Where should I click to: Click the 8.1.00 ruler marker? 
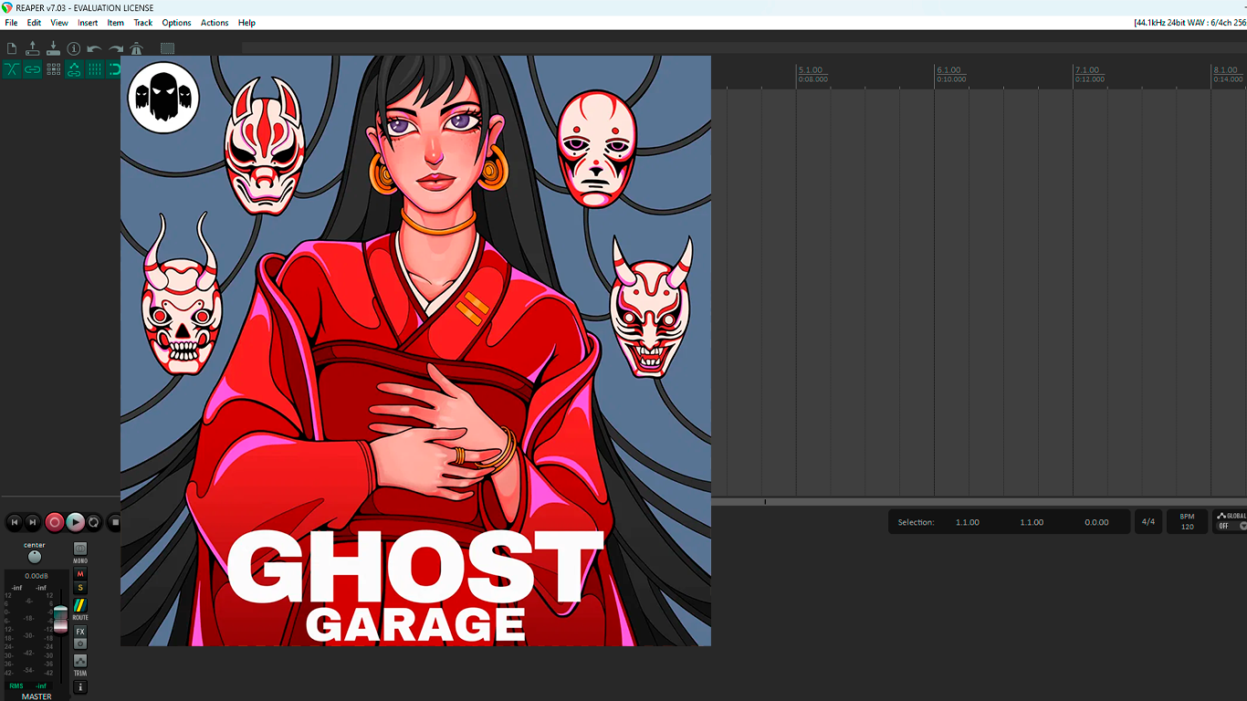(x=1225, y=70)
